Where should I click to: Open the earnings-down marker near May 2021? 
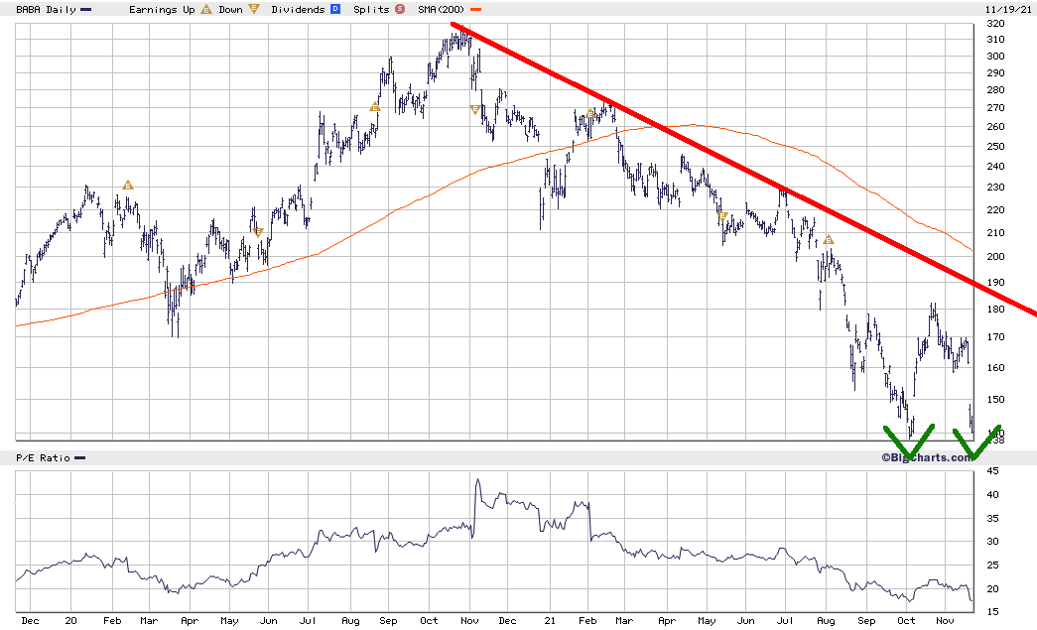pos(722,216)
